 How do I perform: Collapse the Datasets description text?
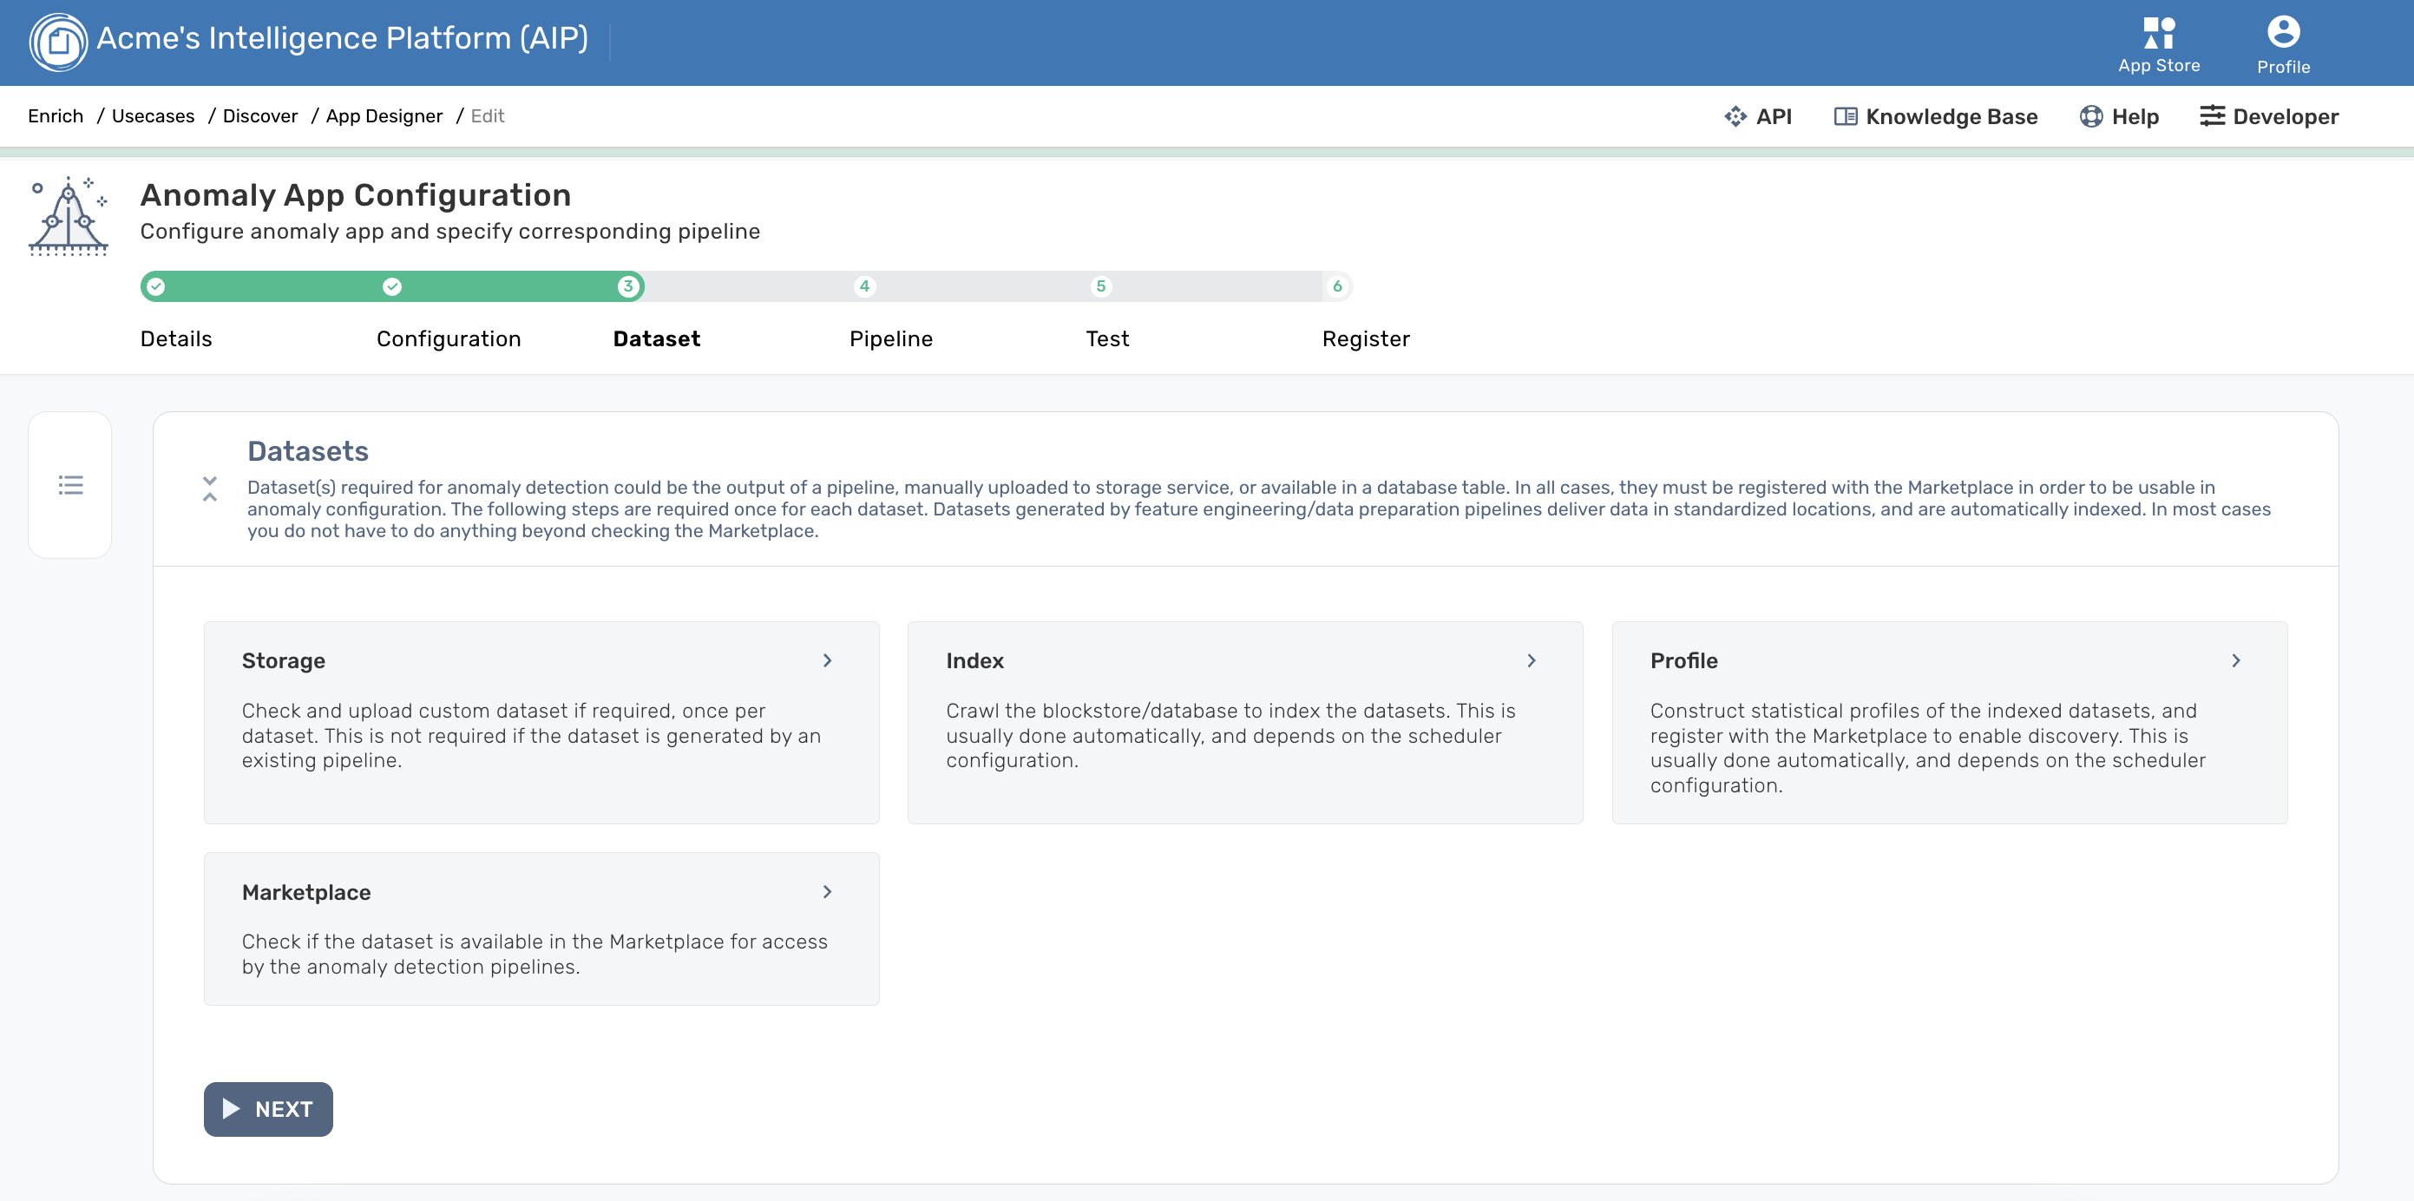210,491
